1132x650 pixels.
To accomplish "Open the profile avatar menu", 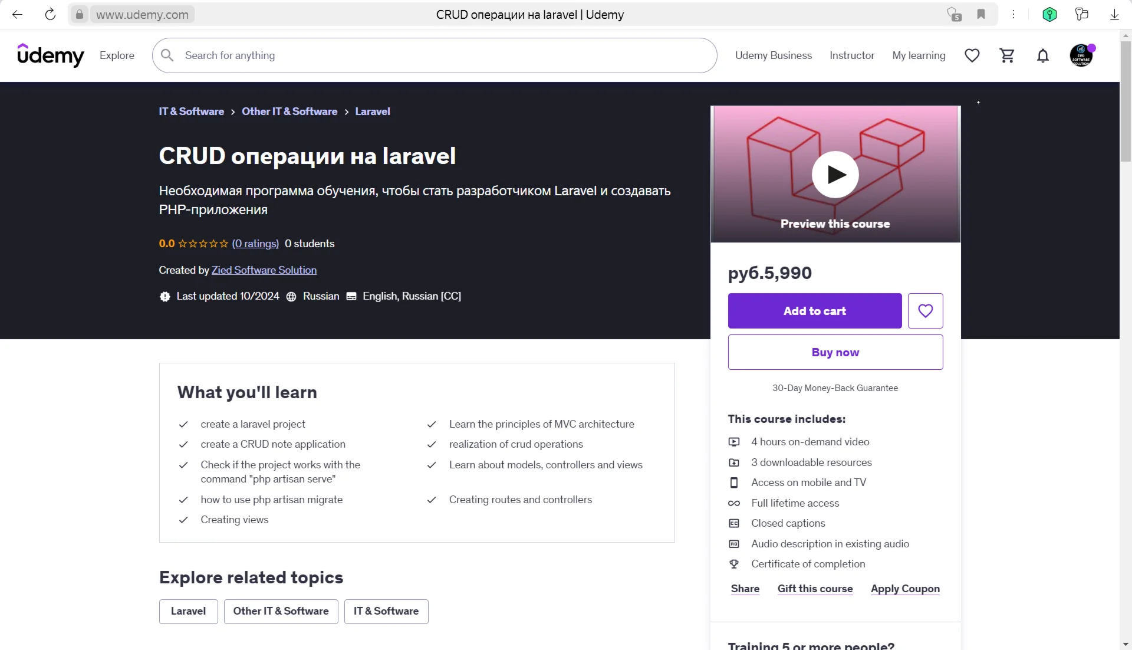I will click(x=1082, y=55).
